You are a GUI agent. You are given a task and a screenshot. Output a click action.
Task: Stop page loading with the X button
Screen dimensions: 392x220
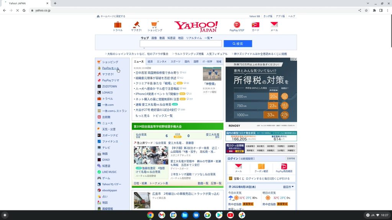click(x=18, y=10)
